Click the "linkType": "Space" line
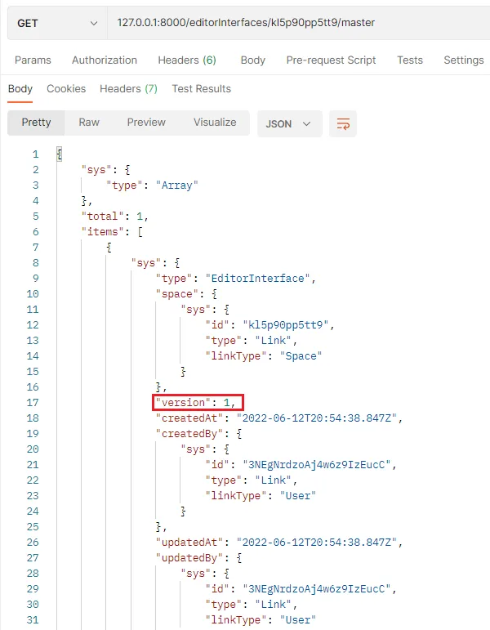This screenshot has width=490, height=630. coord(264,356)
